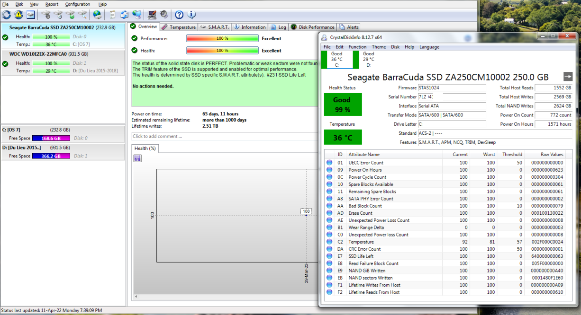
Task: Select the Health (%) graph tab
Action: pos(145,148)
